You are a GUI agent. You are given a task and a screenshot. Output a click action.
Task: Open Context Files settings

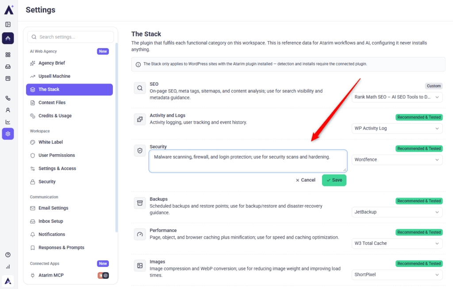69,103
